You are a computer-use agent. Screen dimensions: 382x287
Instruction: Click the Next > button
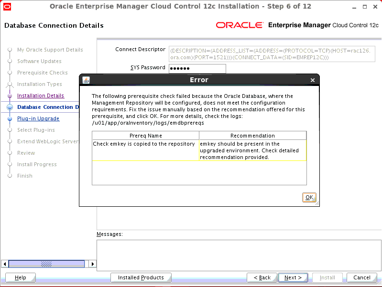[293, 277]
